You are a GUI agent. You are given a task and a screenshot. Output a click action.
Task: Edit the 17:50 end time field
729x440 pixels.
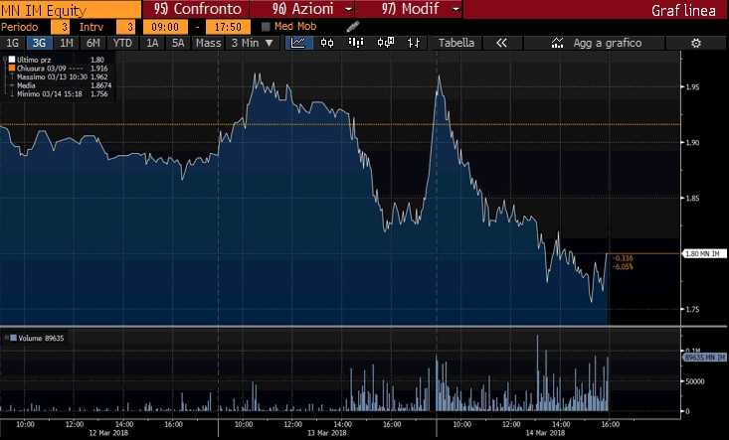click(x=228, y=27)
